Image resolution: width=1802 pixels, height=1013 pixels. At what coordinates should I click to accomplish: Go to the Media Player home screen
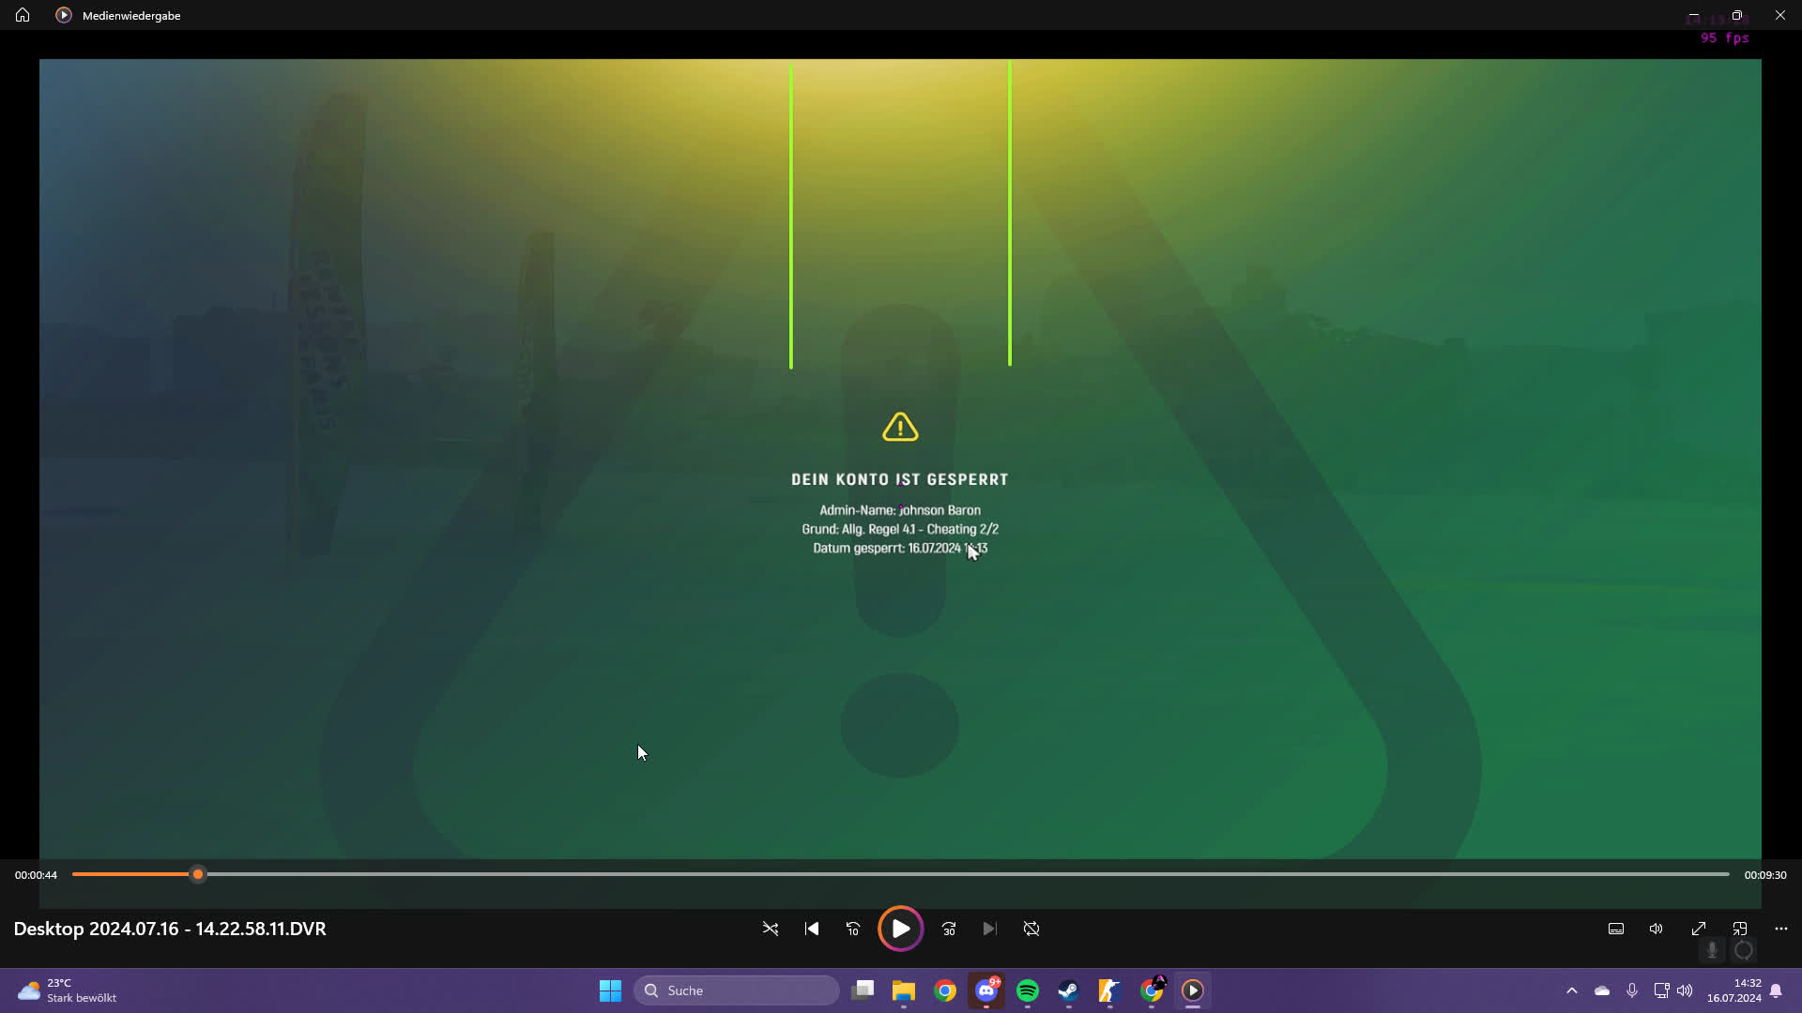click(22, 15)
